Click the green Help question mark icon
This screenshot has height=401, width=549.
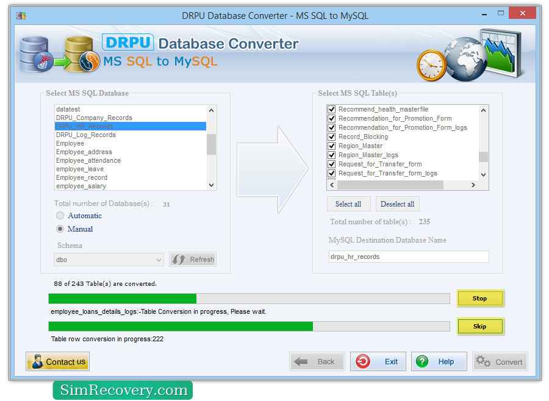(422, 361)
